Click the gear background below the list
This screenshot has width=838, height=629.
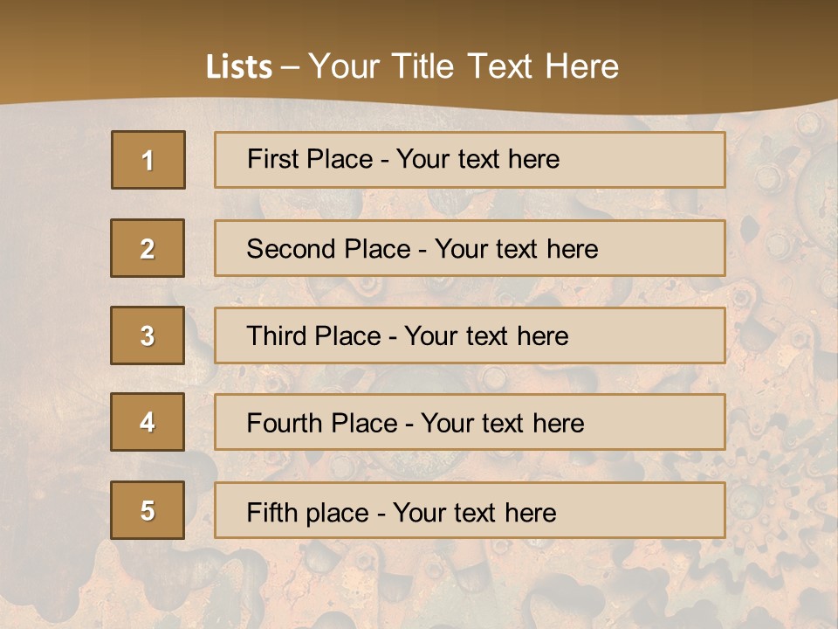[419, 585]
